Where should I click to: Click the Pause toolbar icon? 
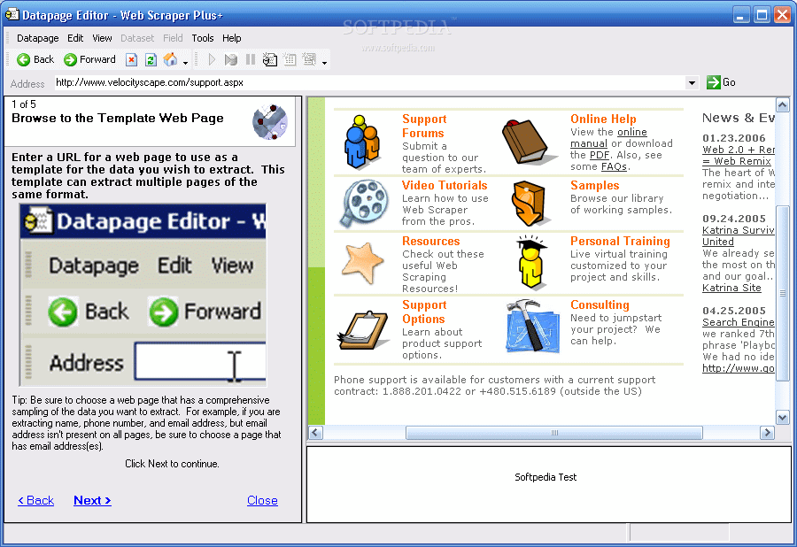pyautogui.click(x=251, y=59)
